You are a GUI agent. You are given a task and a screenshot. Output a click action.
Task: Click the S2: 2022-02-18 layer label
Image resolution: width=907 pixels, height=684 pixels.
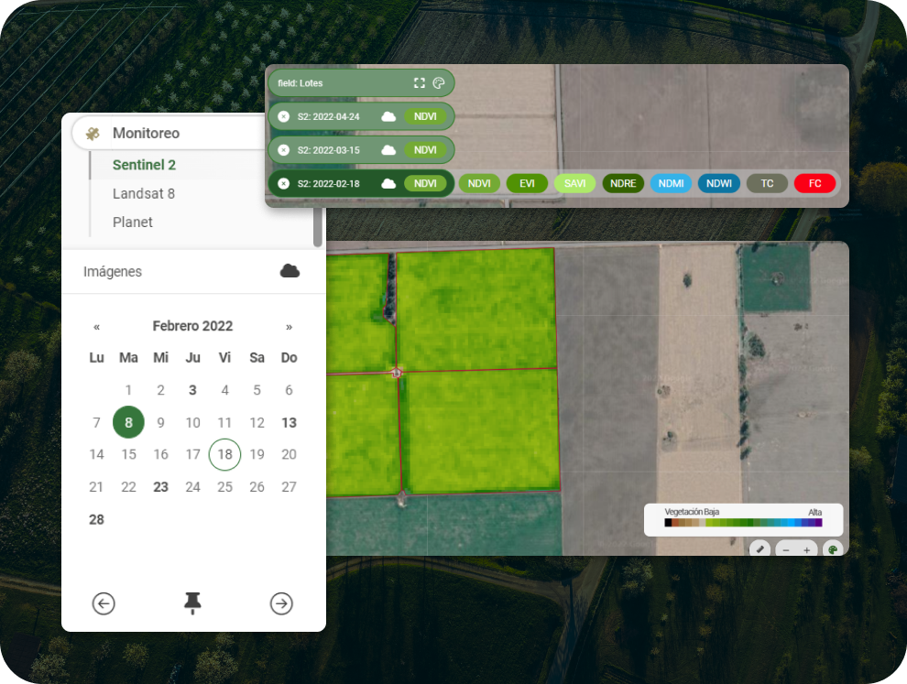tap(329, 184)
